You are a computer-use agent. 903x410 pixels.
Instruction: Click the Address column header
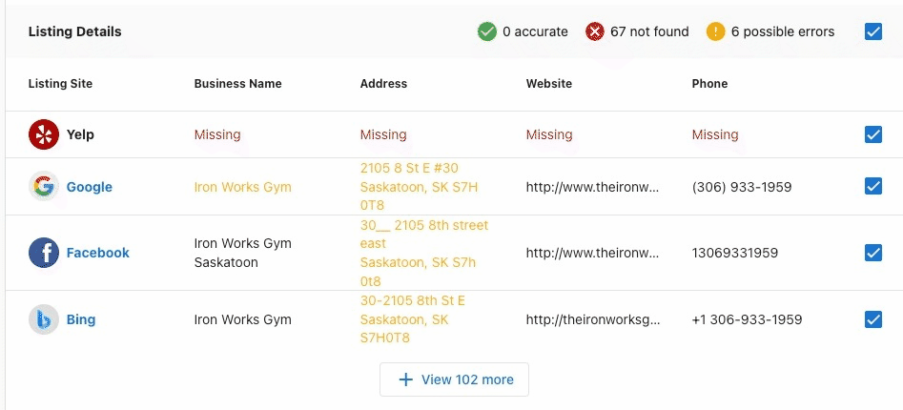click(x=383, y=84)
